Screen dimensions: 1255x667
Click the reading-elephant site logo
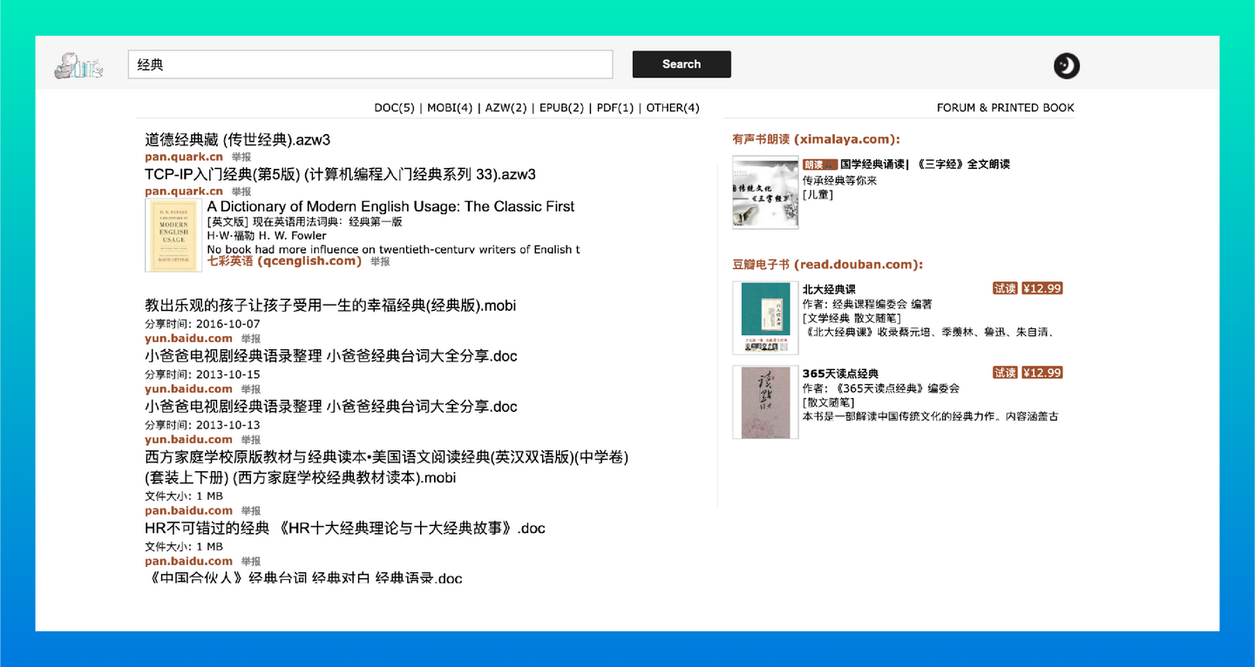tap(78, 65)
